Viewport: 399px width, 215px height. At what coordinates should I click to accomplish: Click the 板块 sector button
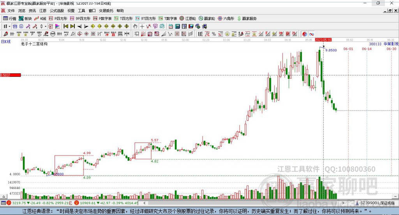tap(25, 19)
